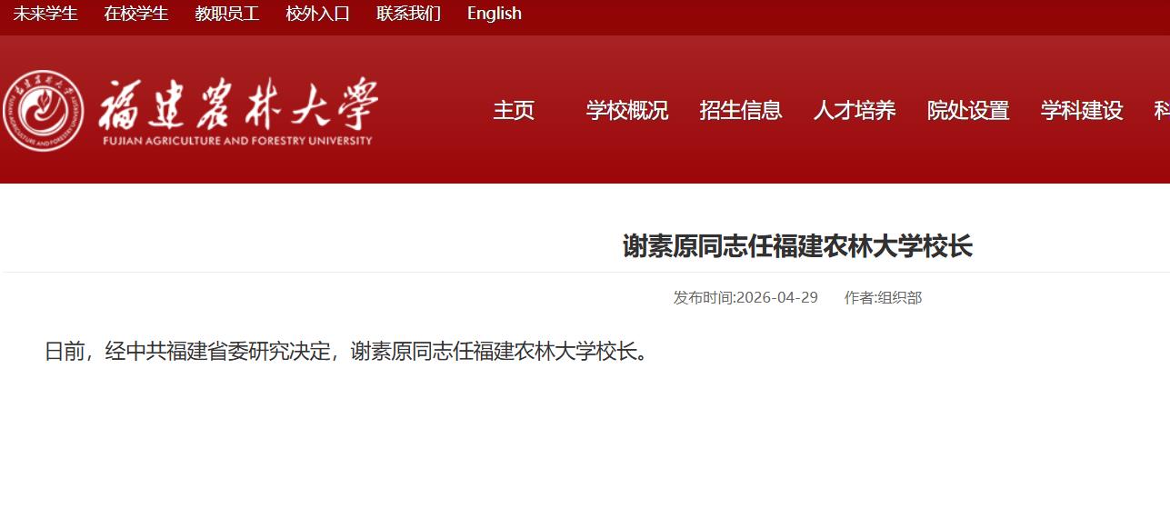
Task: Expand the 学科建设 navigation menu
Action: click(1082, 111)
